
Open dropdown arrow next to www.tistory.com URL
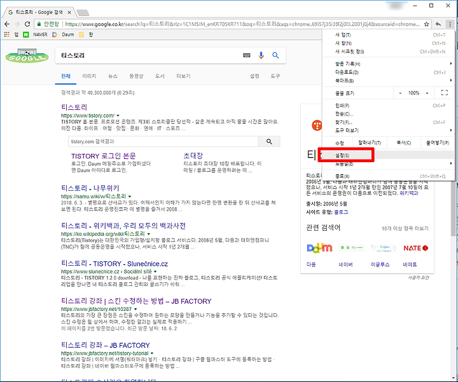click(118, 116)
